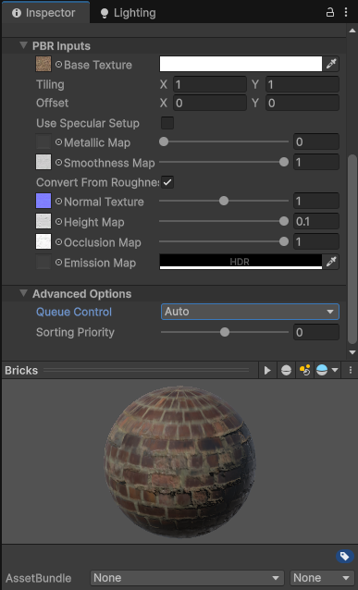Image resolution: width=358 pixels, height=590 pixels.
Task: Click the Sorting Priority value field
Action: 316,332
